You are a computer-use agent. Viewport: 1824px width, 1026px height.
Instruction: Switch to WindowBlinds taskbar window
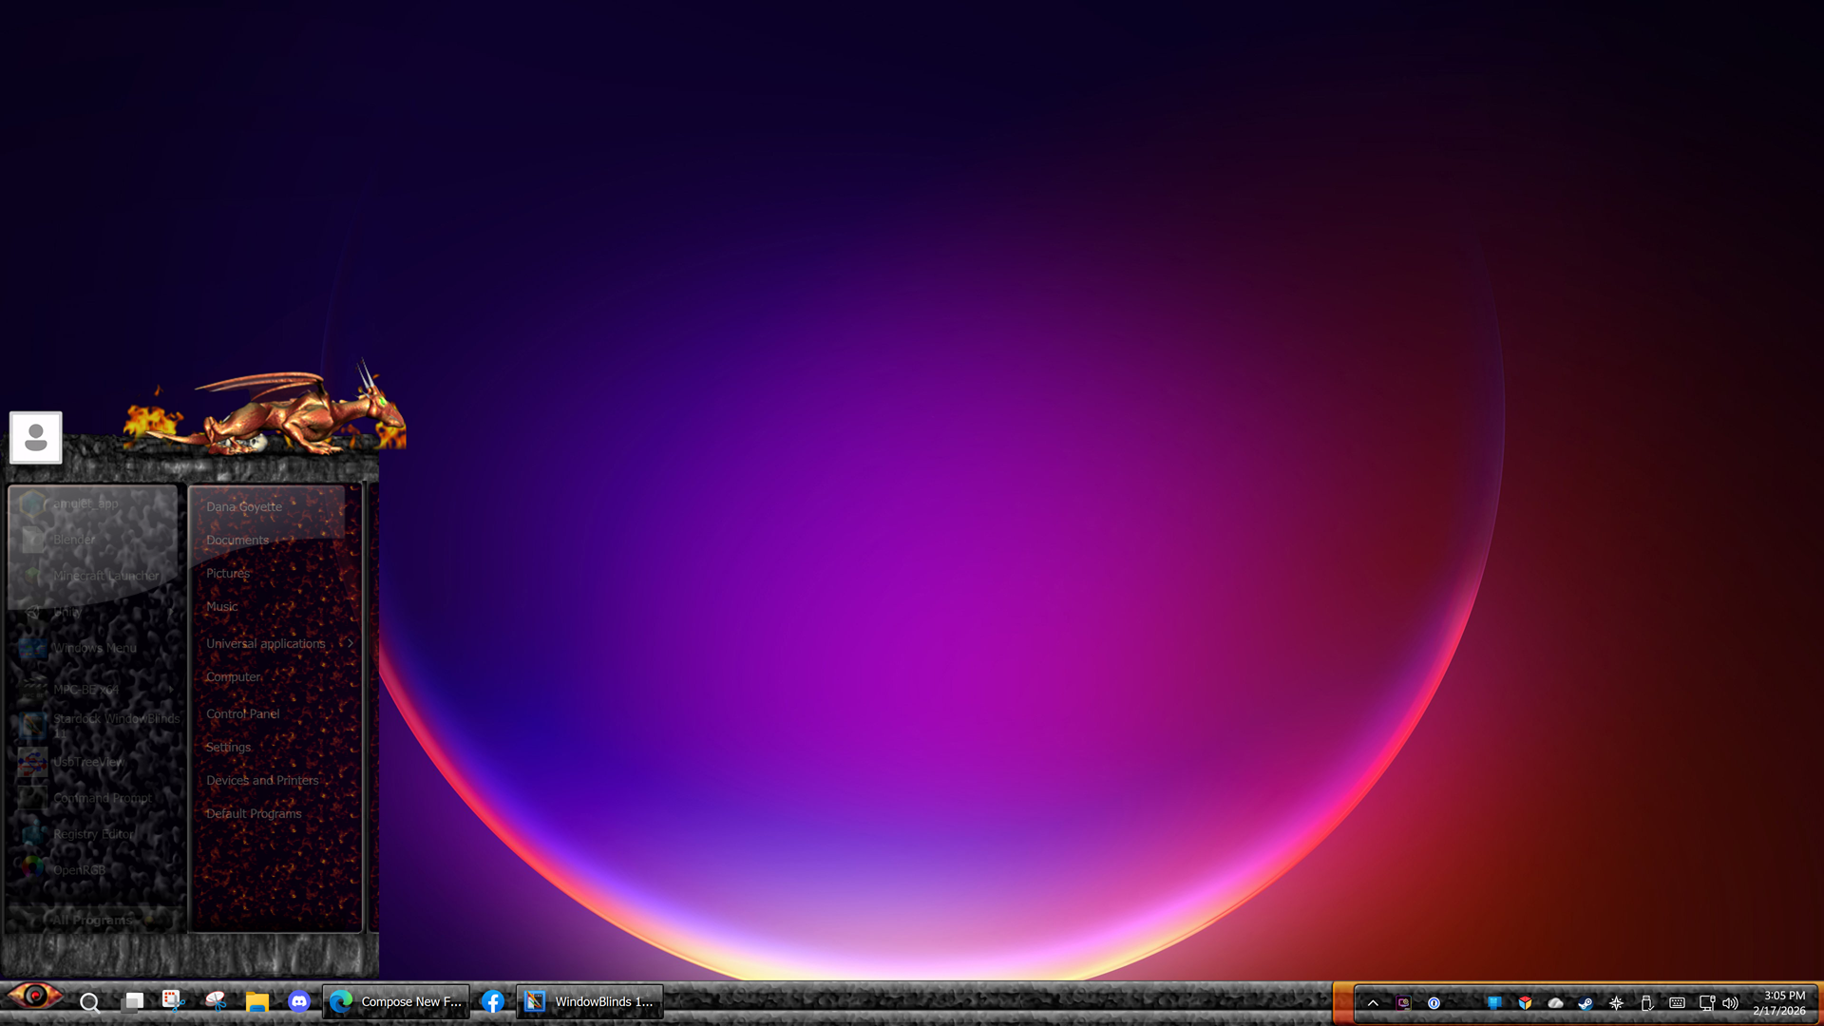590,1001
